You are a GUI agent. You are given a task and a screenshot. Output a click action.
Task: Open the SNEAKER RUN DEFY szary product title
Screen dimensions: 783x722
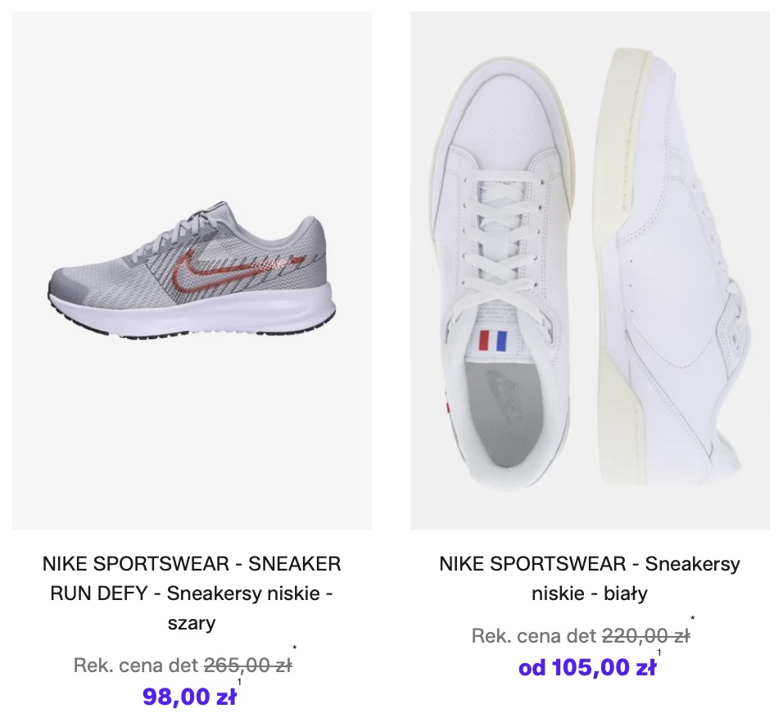[192, 593]
